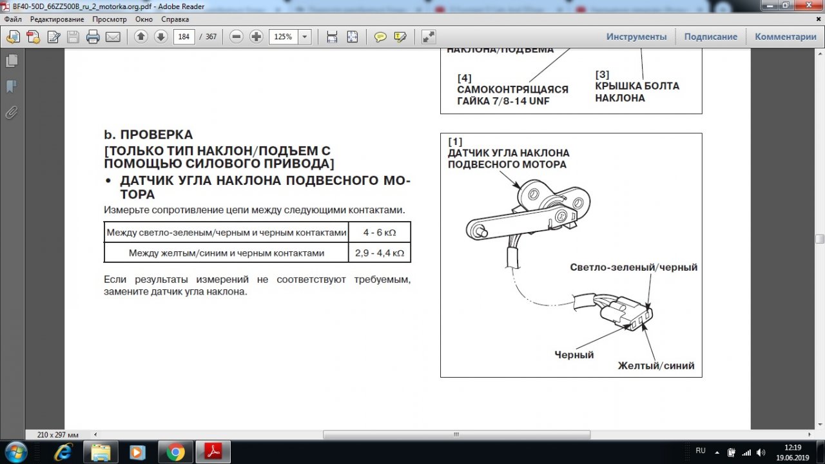
Task: Zoom in with plus button
Action: click(256, 37)
